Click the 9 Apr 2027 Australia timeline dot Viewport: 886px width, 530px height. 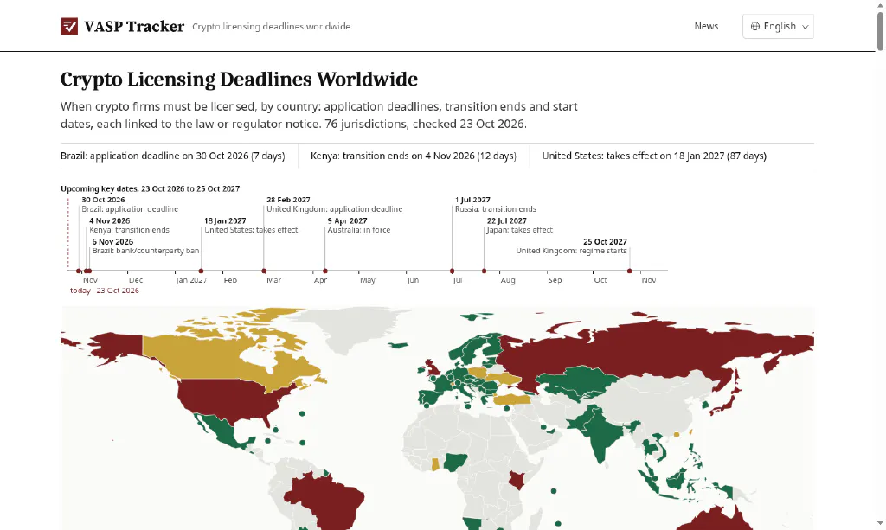click(325, 271)
